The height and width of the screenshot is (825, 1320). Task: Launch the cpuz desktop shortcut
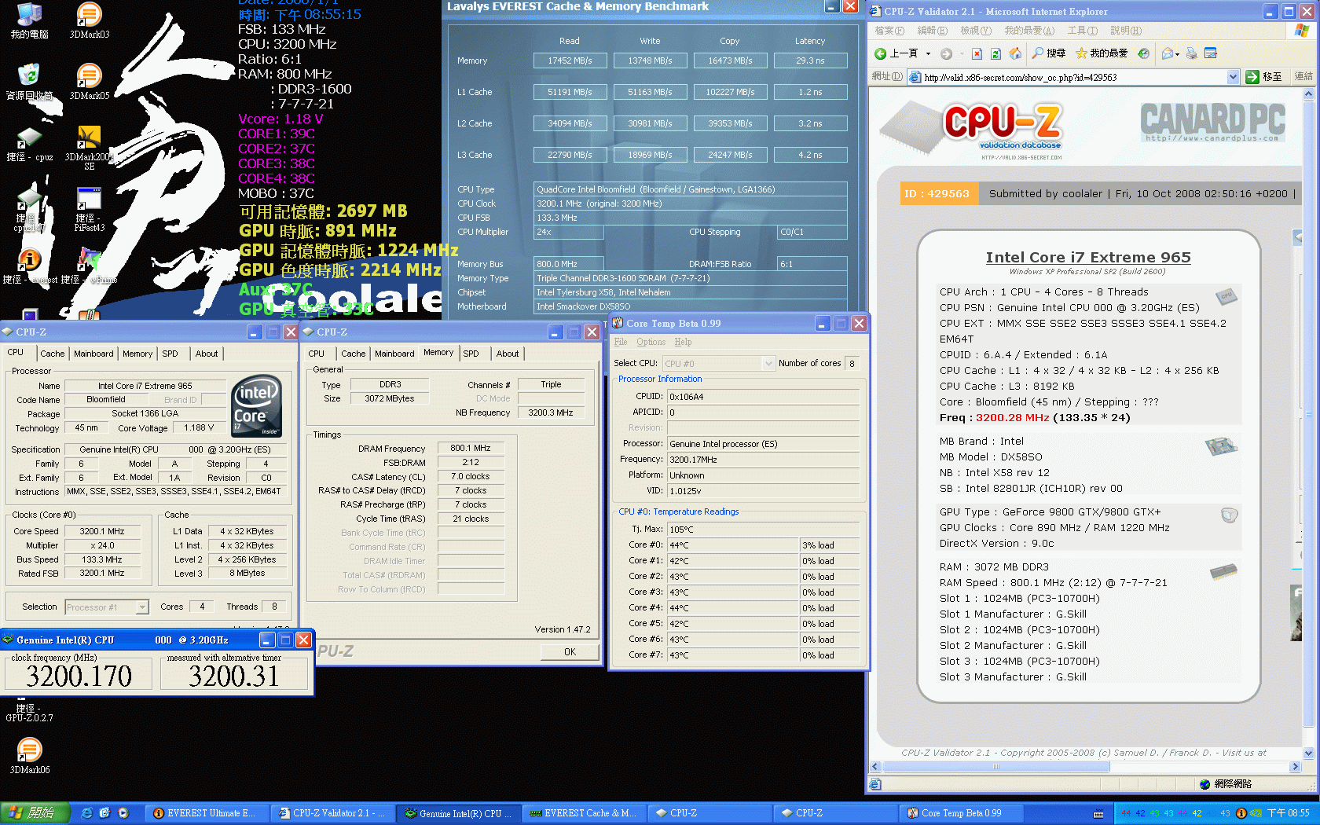tap(29, 144)
